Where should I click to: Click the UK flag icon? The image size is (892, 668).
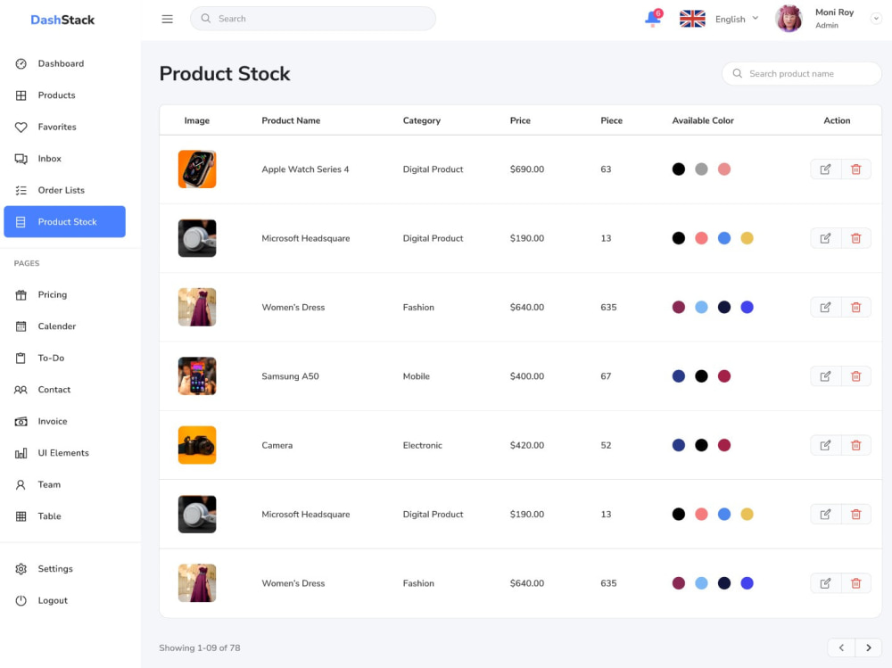tap(692, 19)
